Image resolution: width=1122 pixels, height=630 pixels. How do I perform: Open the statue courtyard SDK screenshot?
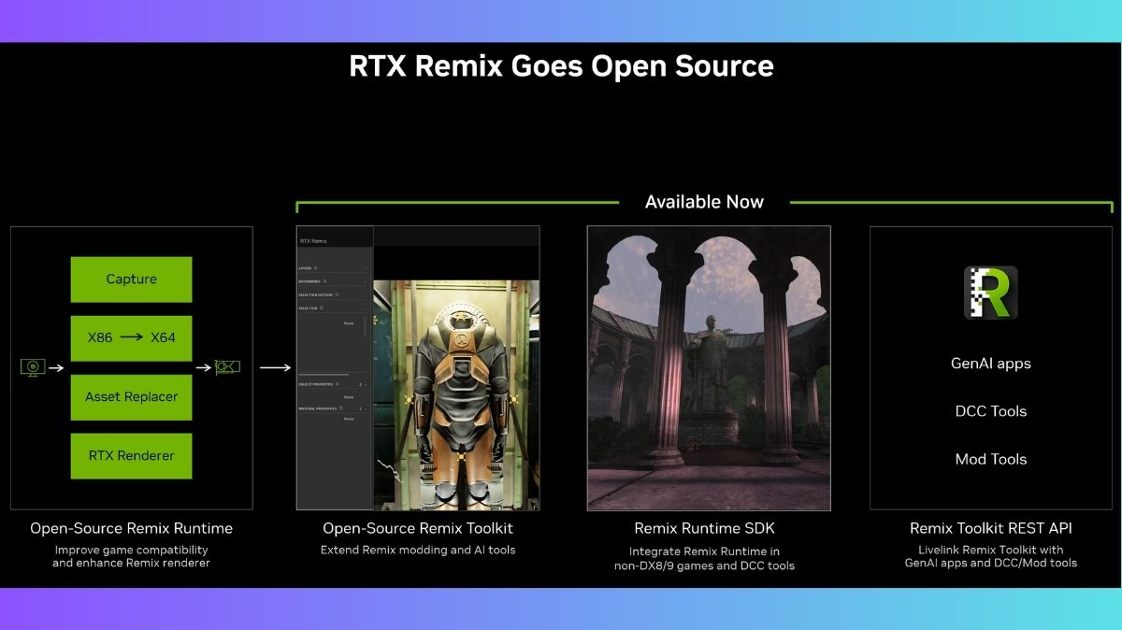[x=708, y=367]
